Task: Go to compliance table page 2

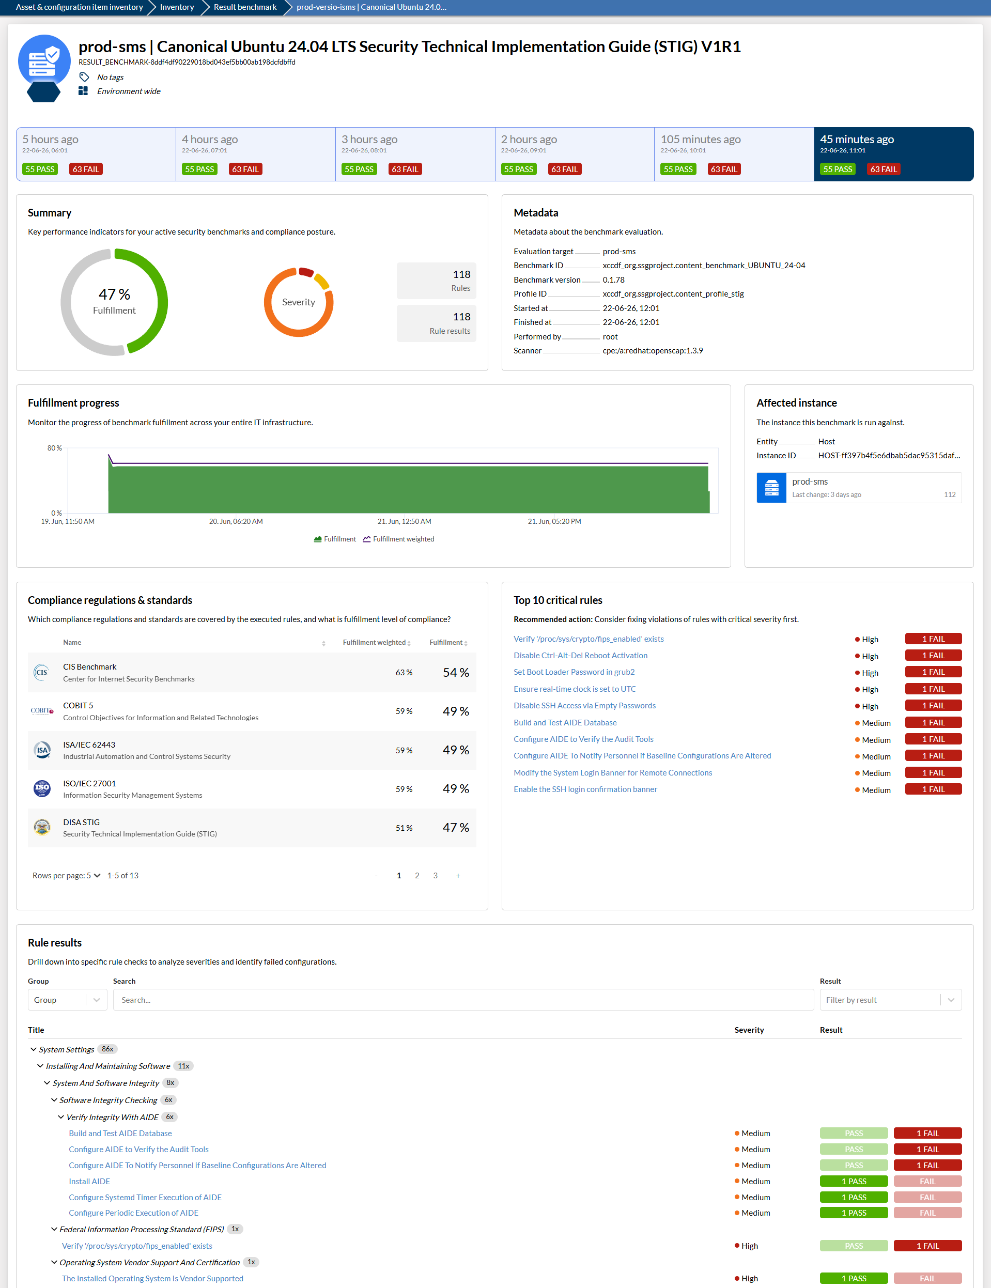Action: (x=417, y=875)
